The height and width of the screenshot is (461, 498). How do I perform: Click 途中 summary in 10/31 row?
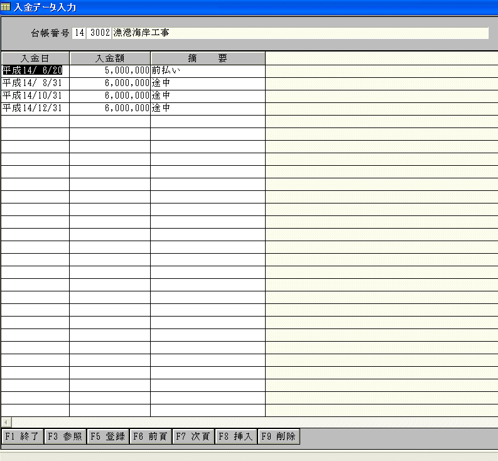tap(208, 96)
